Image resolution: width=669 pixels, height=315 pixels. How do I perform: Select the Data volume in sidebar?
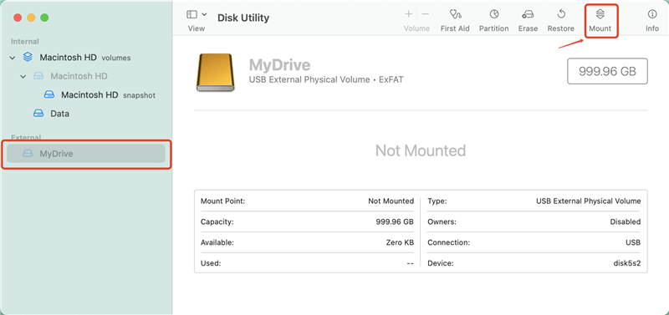(59, 114)
